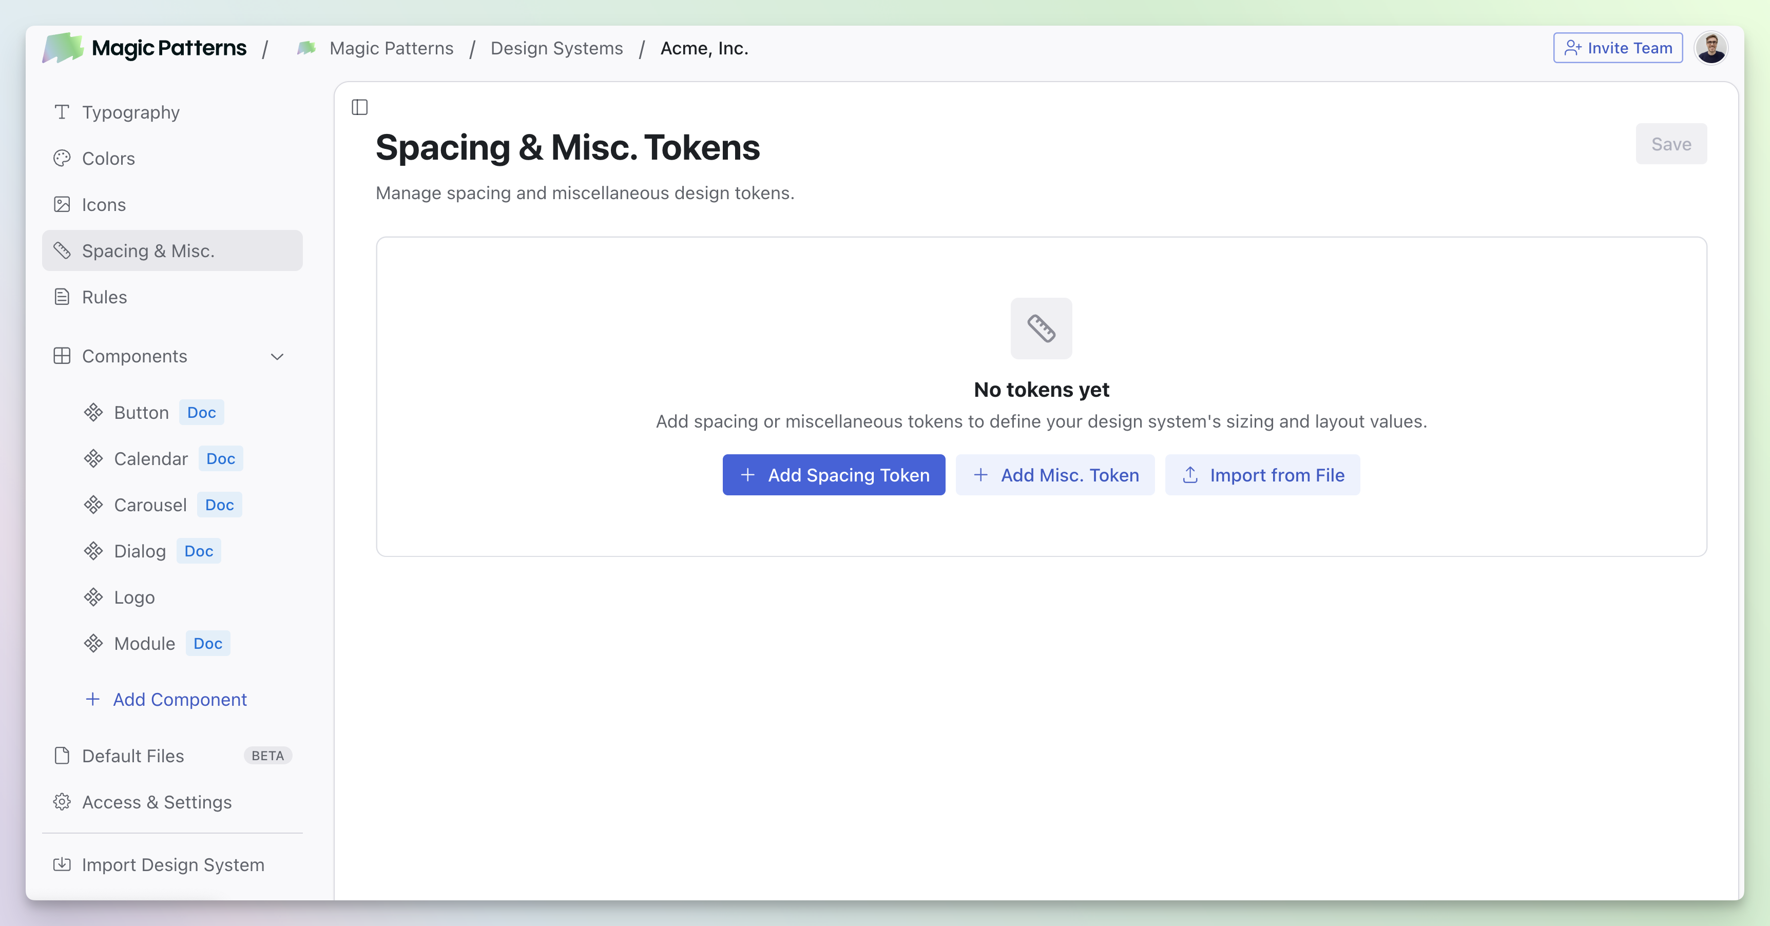Click Import from File
The height and width of the screenshot is (926, 1770).
pyautogui.click(x=1262, y=475)
